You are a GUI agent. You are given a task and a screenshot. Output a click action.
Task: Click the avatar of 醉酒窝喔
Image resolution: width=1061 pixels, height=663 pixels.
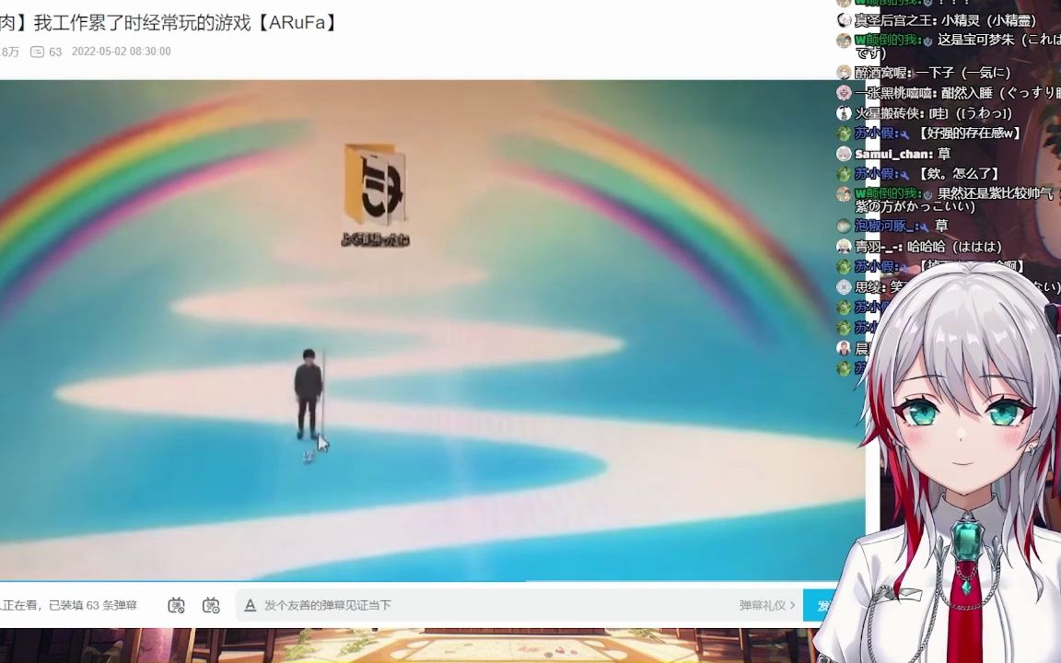click(x=844, y=73)
